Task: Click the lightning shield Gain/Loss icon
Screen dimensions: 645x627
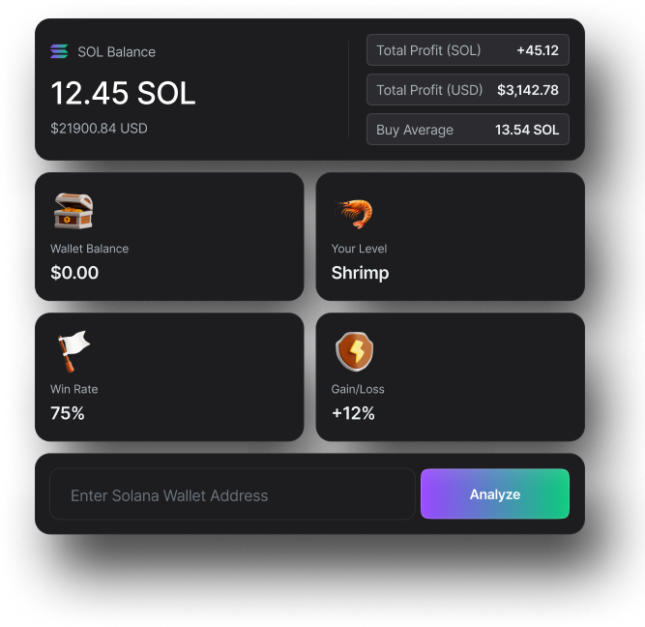Action: pyautogui.click(x=355, y=351)
